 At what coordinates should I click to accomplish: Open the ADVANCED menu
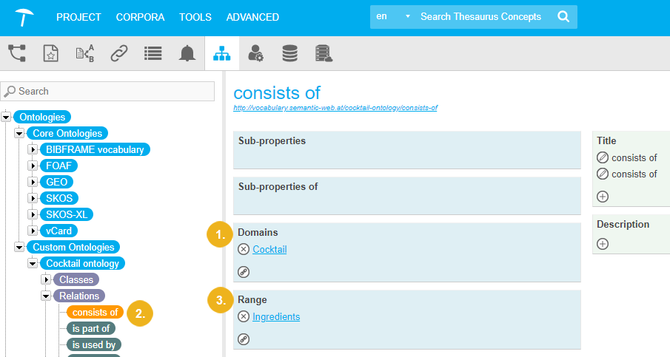(x=252, y=17)
